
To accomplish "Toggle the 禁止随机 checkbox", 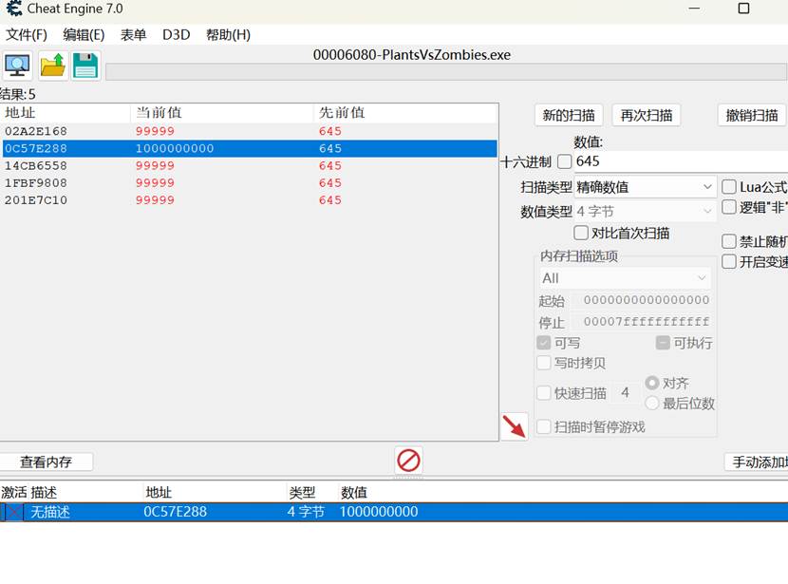I will (x=729, y=241).
